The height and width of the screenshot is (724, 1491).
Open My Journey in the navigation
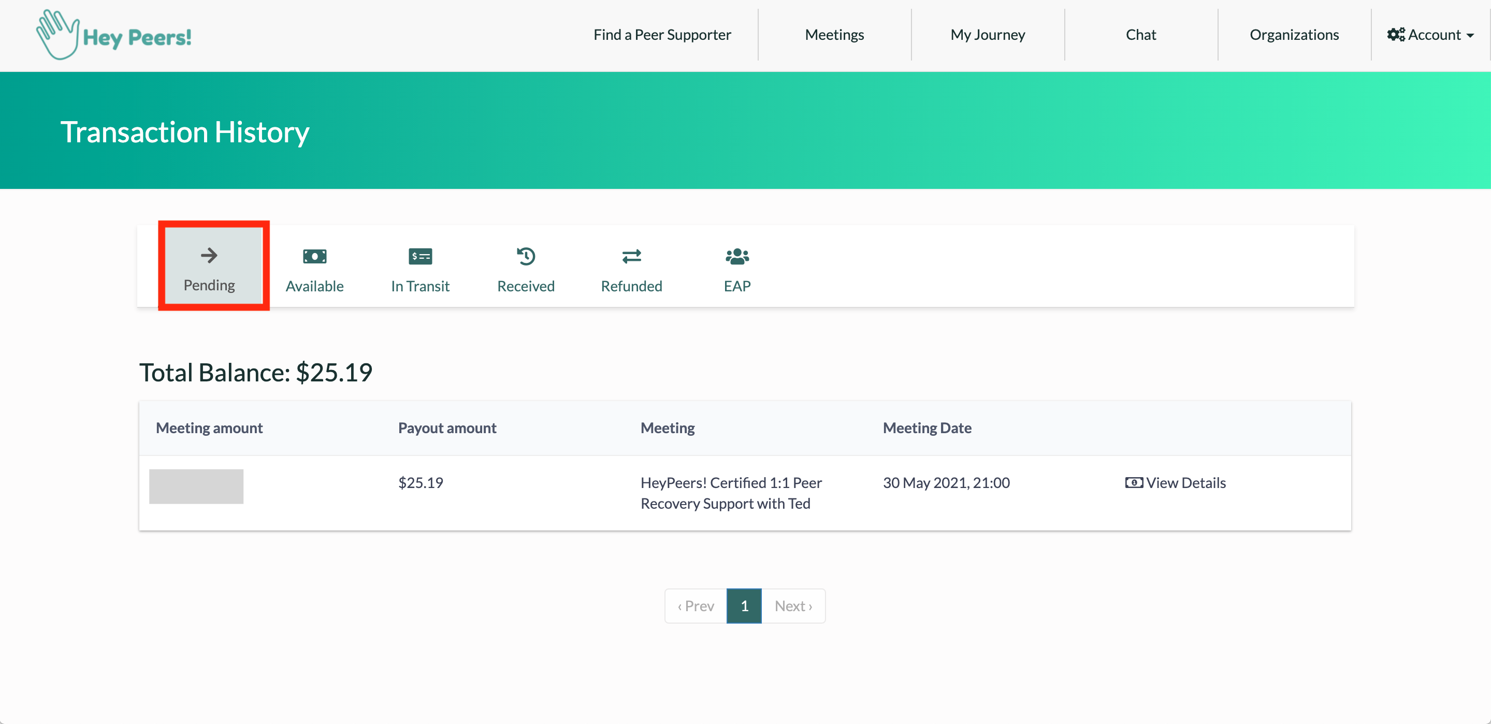(x=988, y=35)
